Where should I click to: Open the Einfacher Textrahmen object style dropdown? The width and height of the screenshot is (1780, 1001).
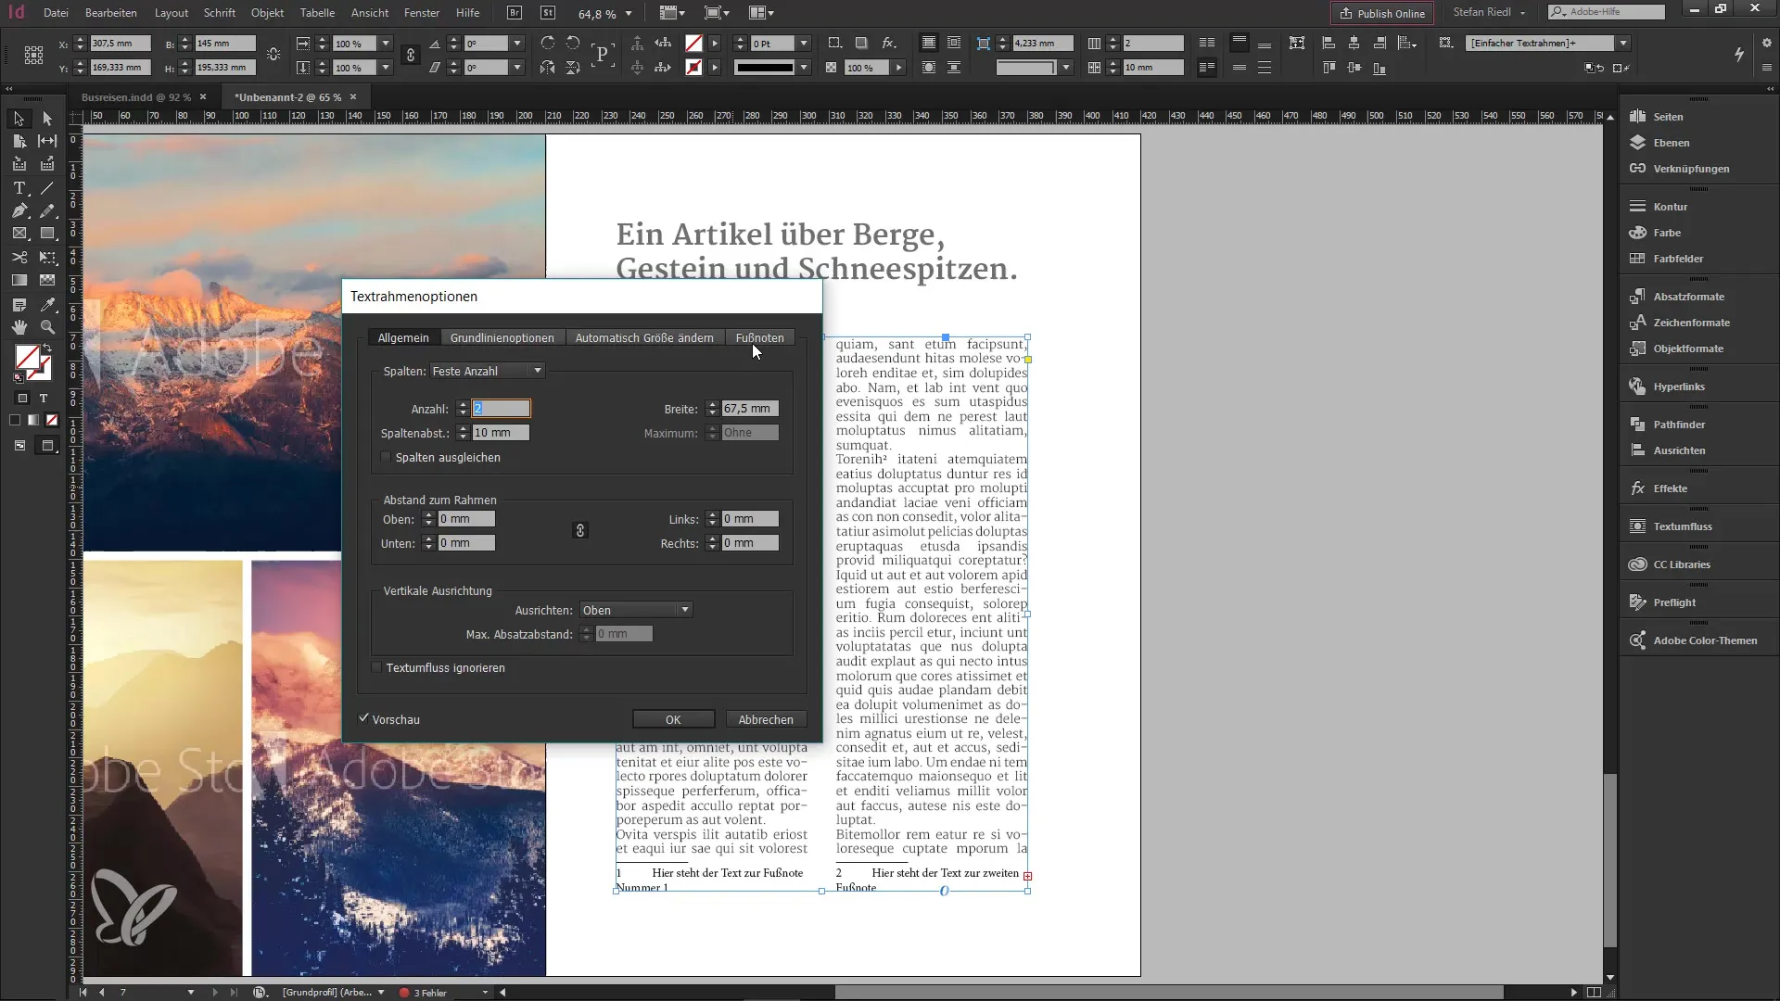coord(1623,44)
